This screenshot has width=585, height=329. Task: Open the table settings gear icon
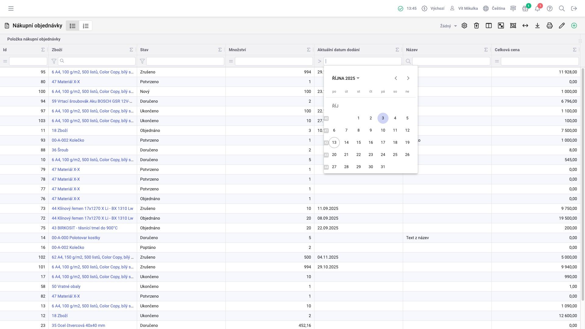464,26
